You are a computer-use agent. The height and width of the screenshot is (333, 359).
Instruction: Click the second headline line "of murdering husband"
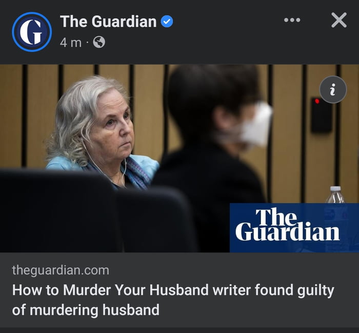pyautogui.click(x=86, y=310)
